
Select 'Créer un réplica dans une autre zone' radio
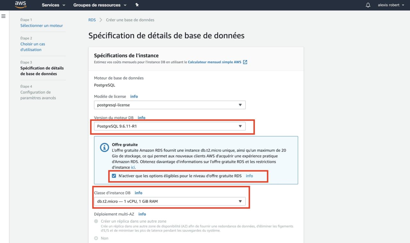pos(96,221)
